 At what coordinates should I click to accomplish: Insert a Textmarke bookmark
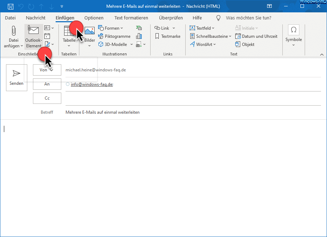(168, 36)
